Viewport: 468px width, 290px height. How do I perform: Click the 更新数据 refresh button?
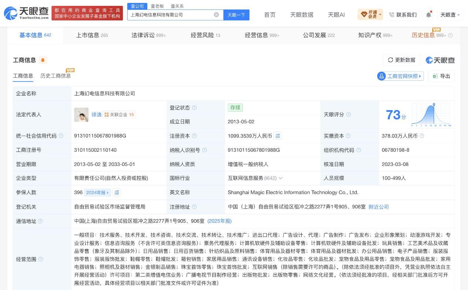click(x=401, y=60)
